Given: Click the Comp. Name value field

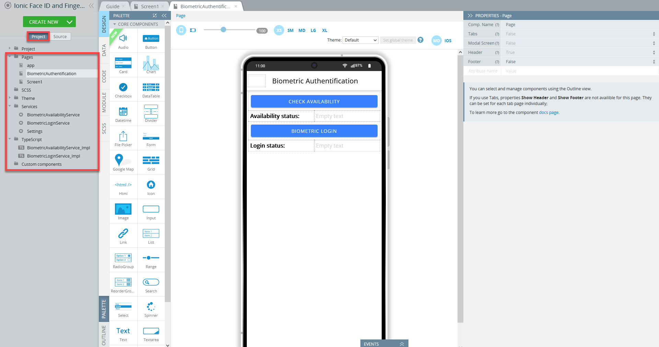Looking at the screenshot, I should 580,25.
